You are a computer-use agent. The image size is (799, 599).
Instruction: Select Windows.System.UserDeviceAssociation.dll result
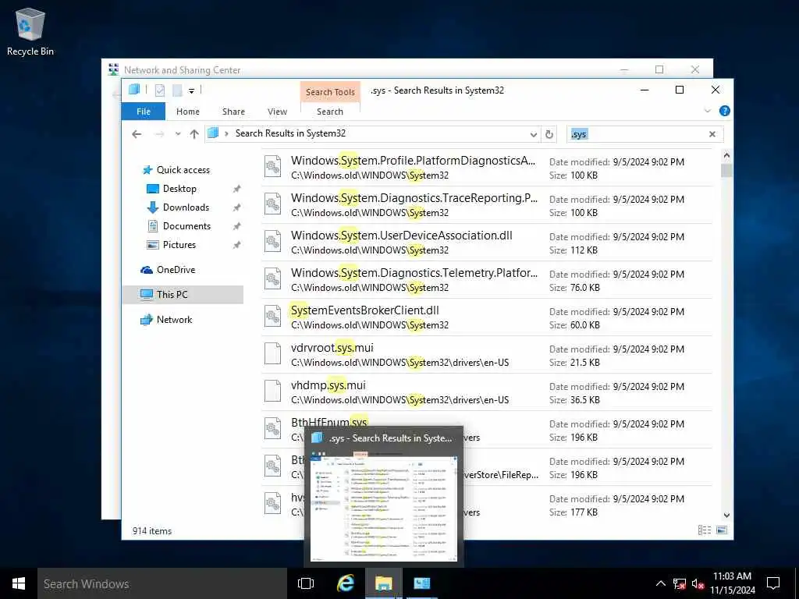point(487,243)
